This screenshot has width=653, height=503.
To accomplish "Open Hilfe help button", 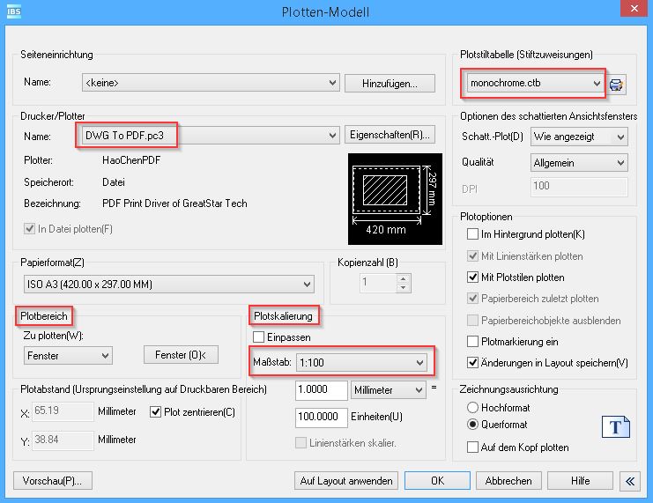I will tap(580, 481).
